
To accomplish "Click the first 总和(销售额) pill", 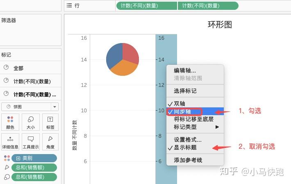I will click(34, 168).
